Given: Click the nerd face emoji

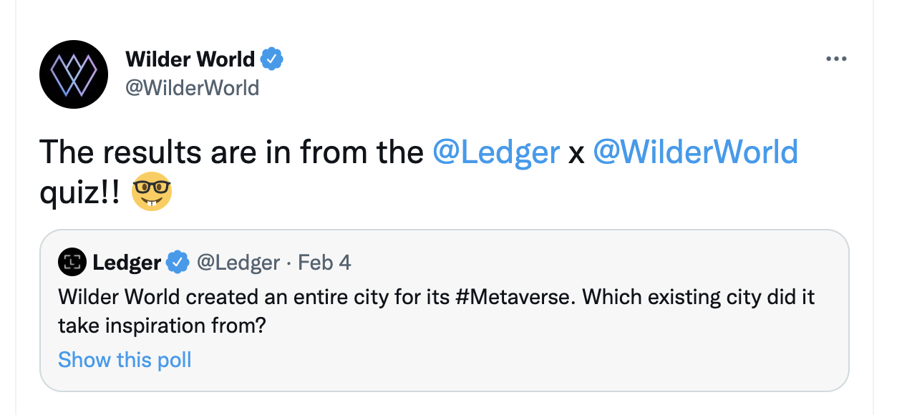Looking at the screenshot, I should (152, 191).
